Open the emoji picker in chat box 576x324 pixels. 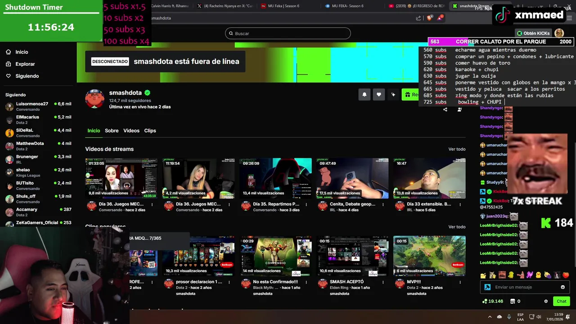[562, 287]
